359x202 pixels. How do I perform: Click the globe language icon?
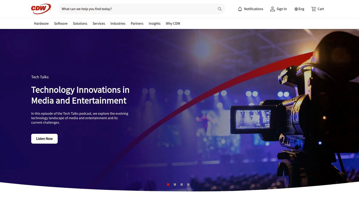[x=296, y=9]
